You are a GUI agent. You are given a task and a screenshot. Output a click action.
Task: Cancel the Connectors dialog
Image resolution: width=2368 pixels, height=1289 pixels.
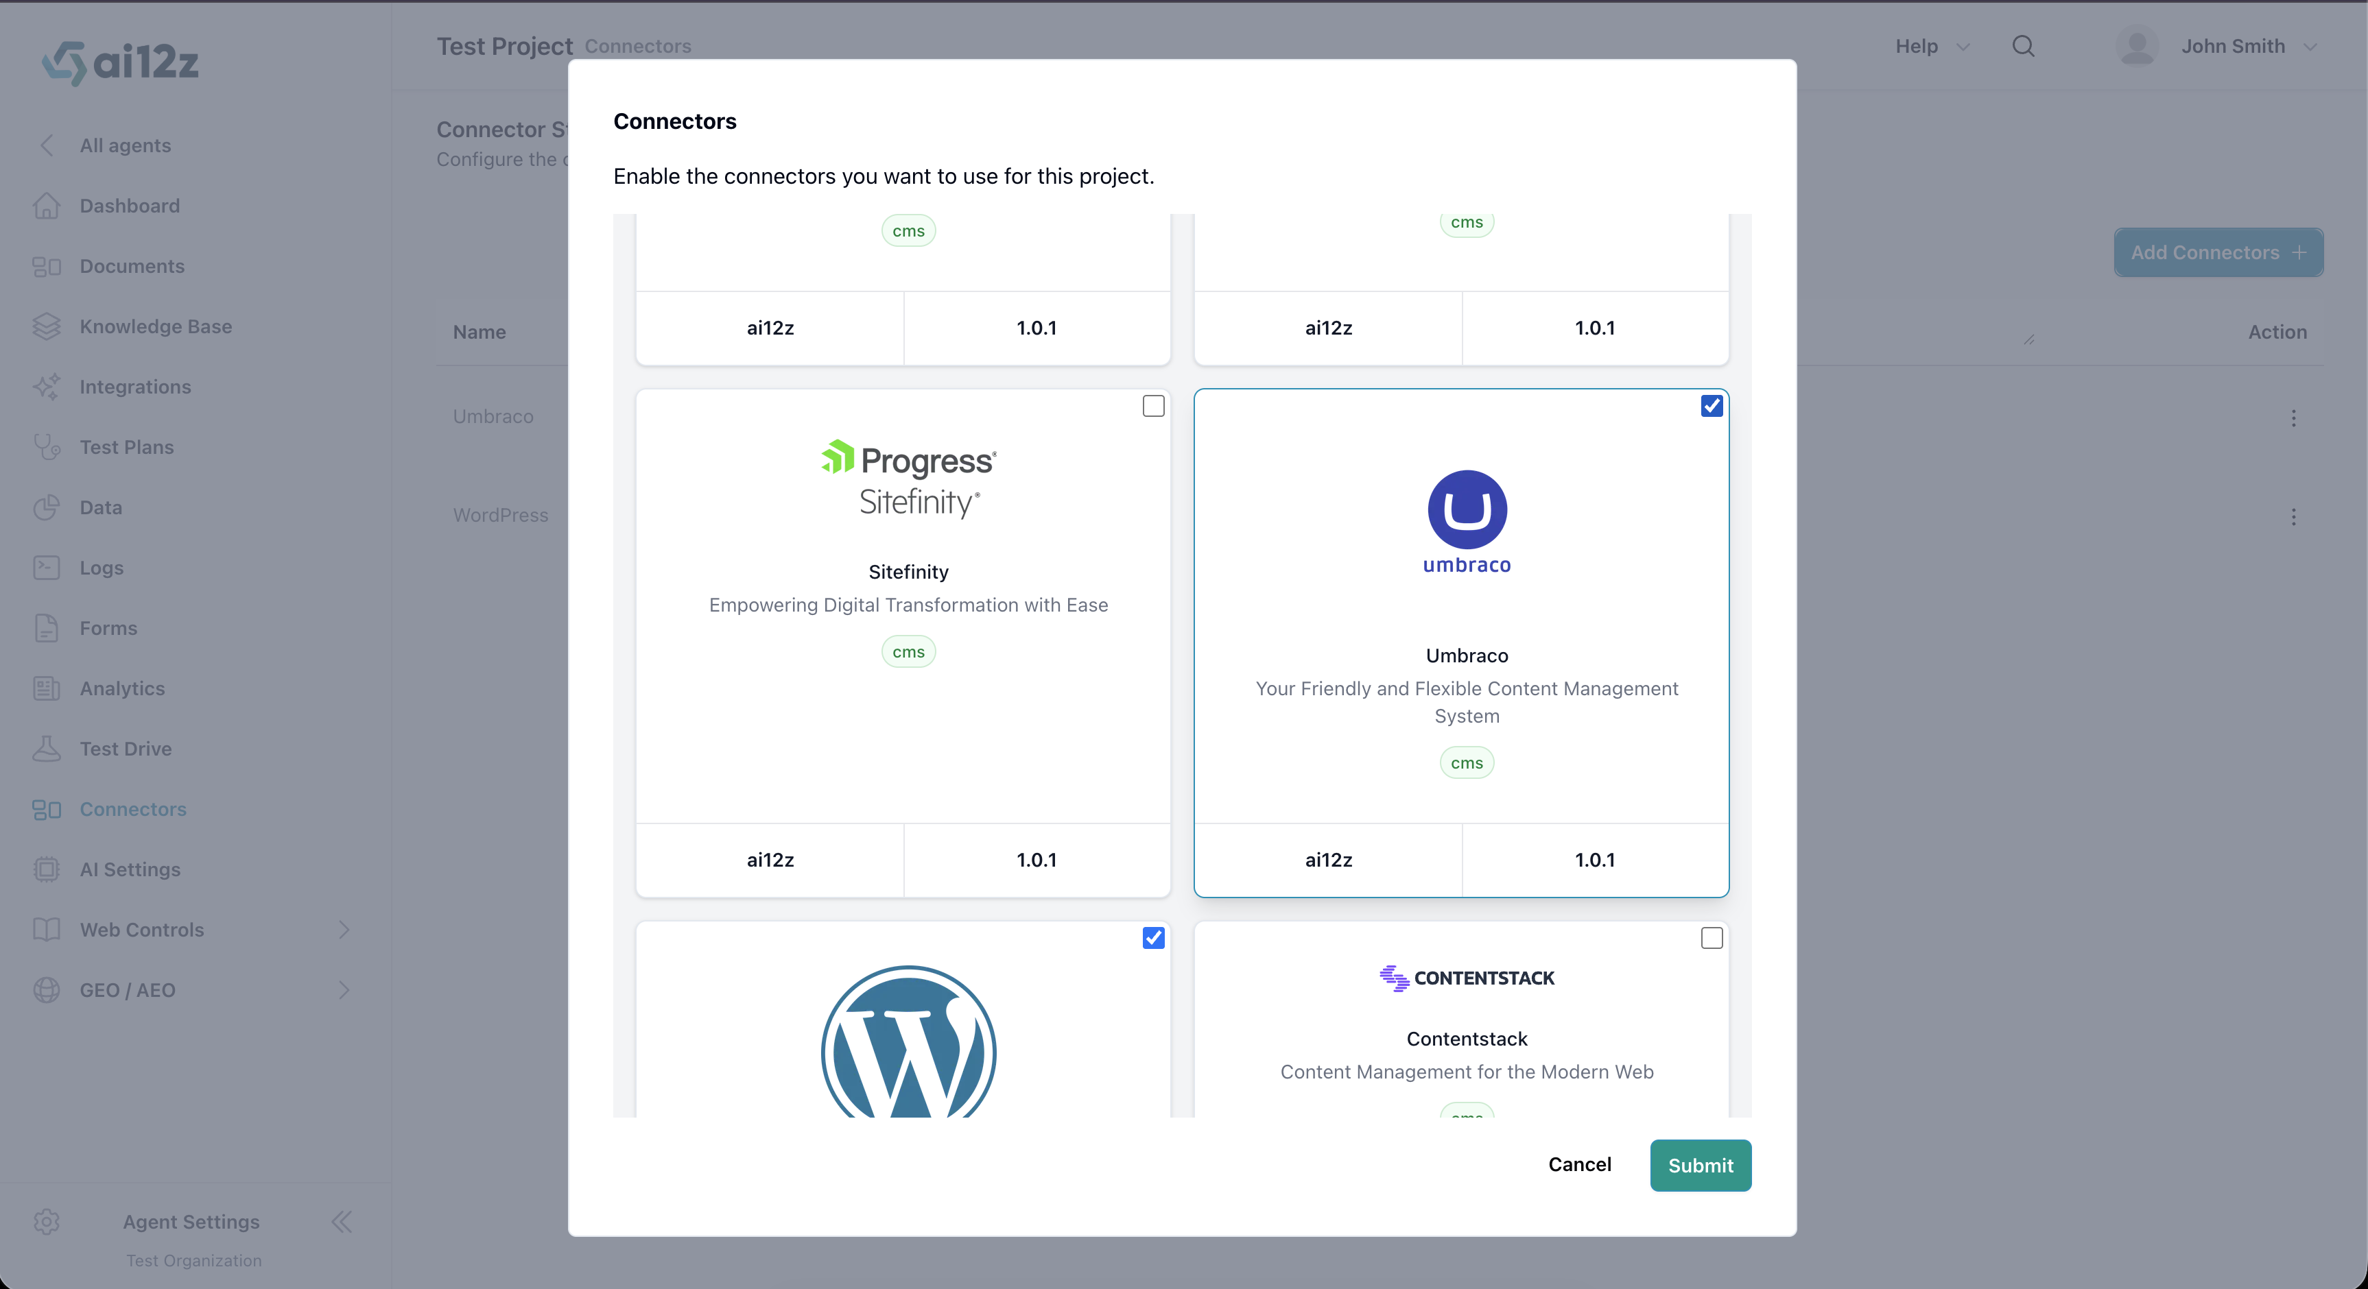[1579, 1164]
